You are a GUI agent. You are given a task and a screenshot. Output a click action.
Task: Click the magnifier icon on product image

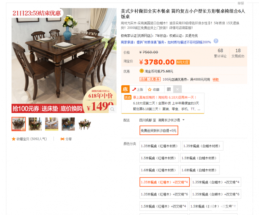point(112,109)
